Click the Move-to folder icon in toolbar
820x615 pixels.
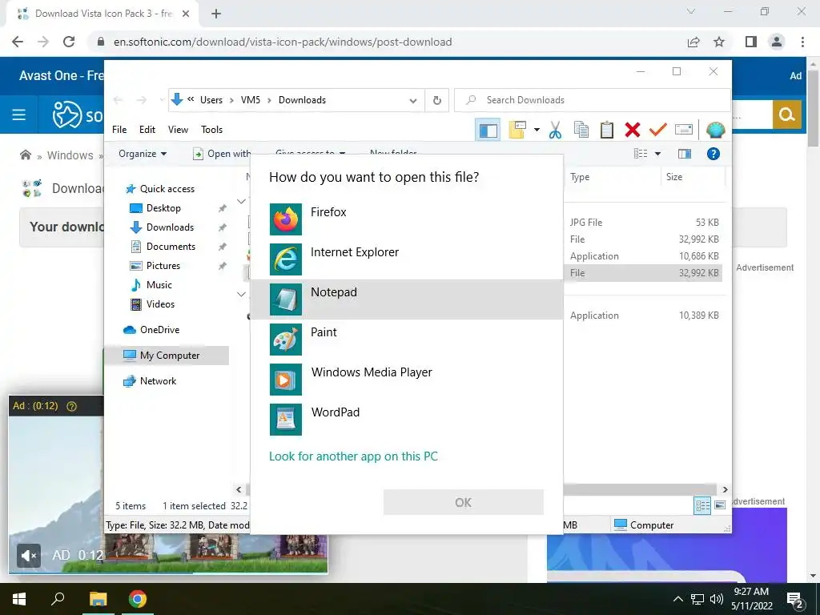[517, 130]
